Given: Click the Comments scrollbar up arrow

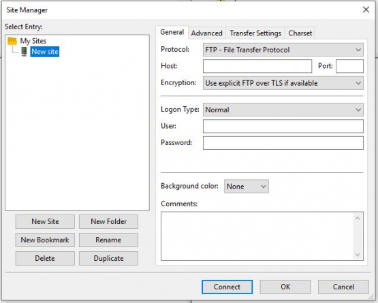Looking at the screenshot, I should tap(358, 218).
